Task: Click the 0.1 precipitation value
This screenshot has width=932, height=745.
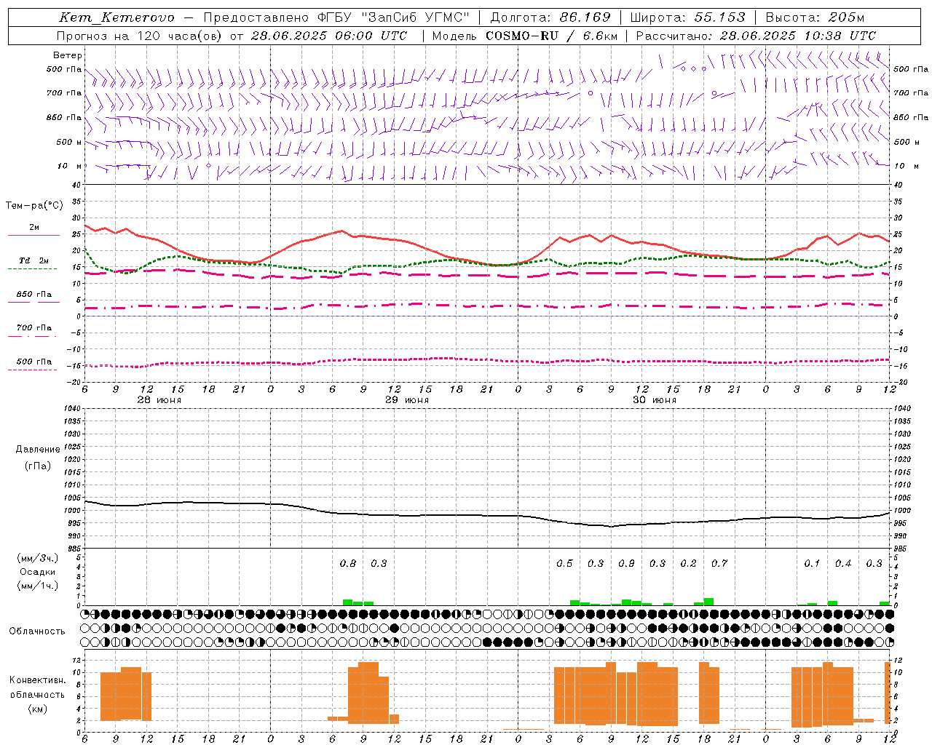Action: pos(812,564)
